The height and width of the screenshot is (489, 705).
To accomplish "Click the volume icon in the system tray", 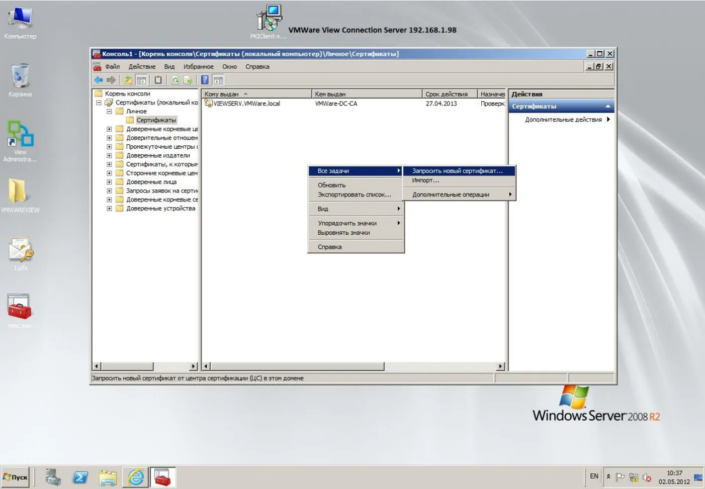I will (x=647, y=477).
